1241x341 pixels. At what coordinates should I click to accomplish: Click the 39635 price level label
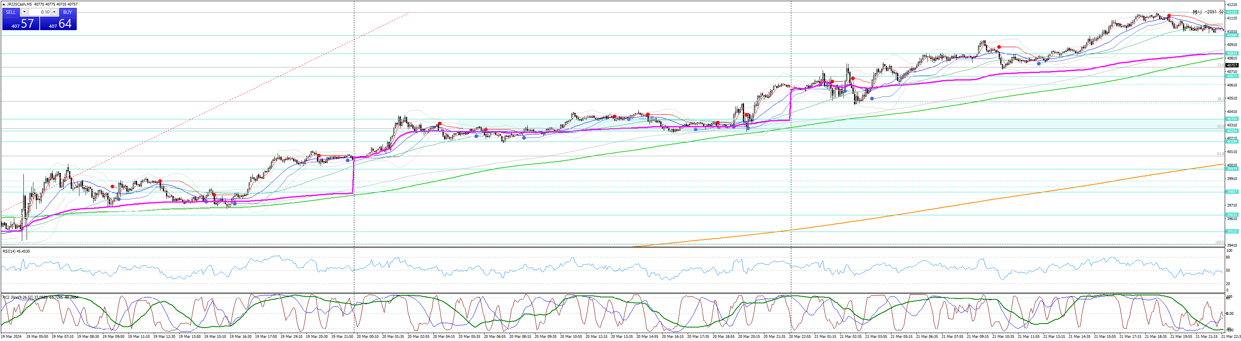1232,215
